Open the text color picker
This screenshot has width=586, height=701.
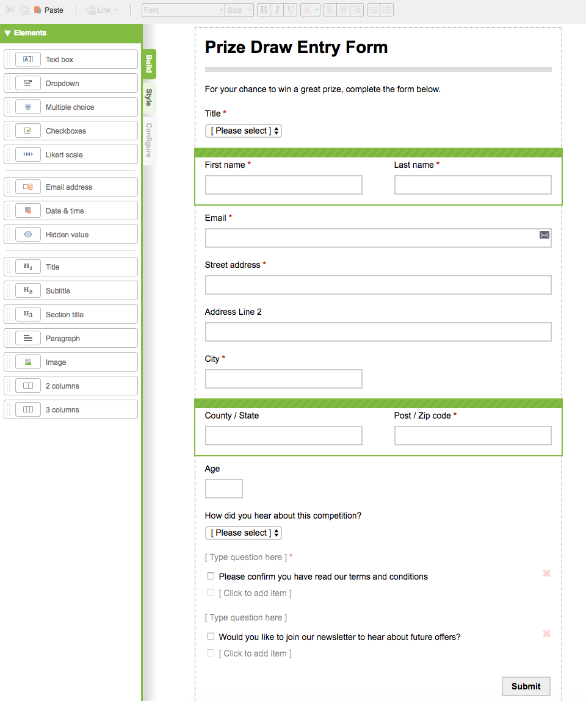310,10
